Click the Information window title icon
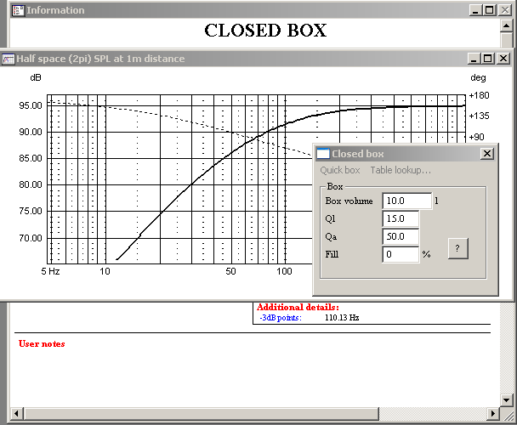Image resolution: width=517 pixels, height=425 pixels. [18, 10]
